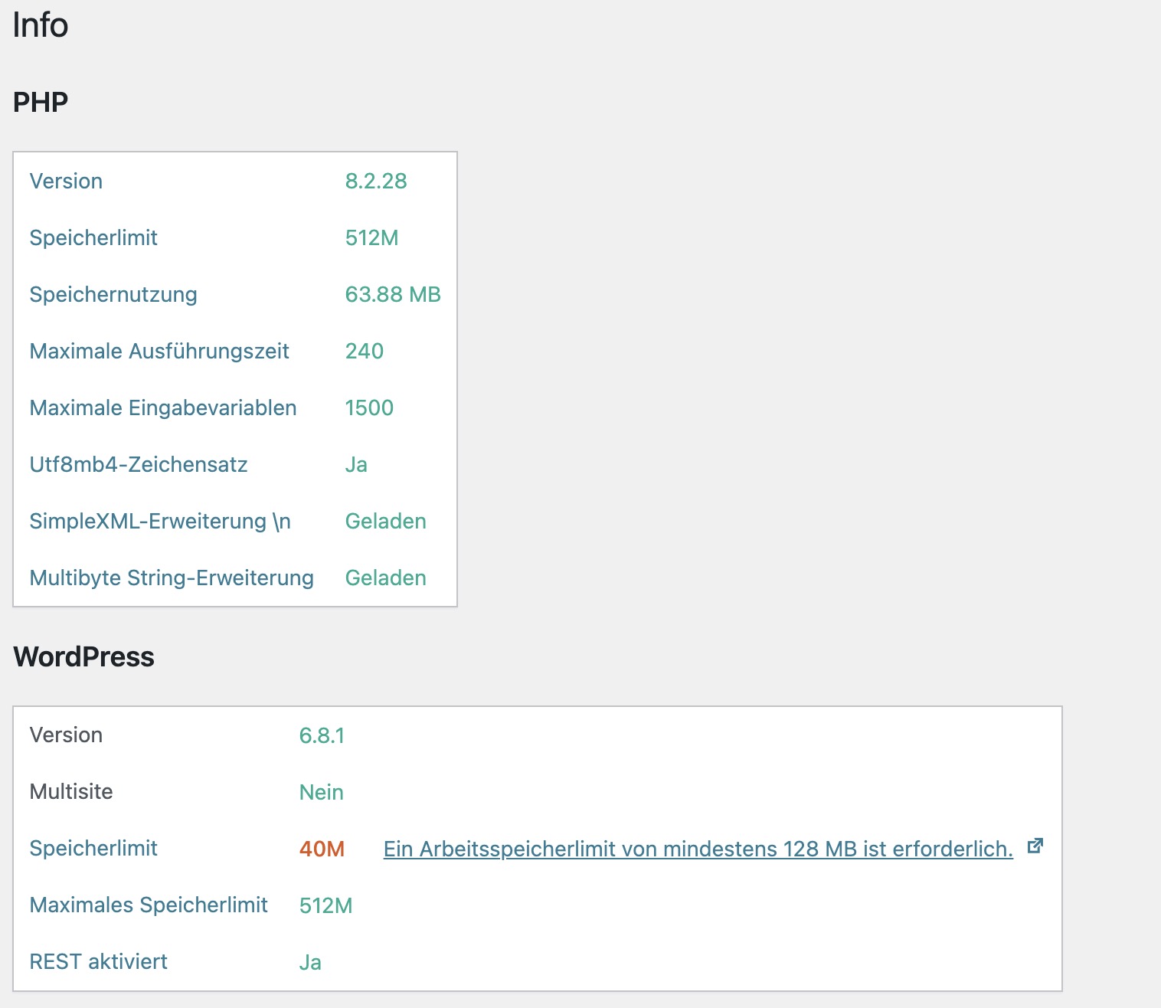Click the Ja value for Utf8mb4-Zeichensatz
This screenshot has height=1008, width=1161.
pyautogui.click(x=356, y=465)
